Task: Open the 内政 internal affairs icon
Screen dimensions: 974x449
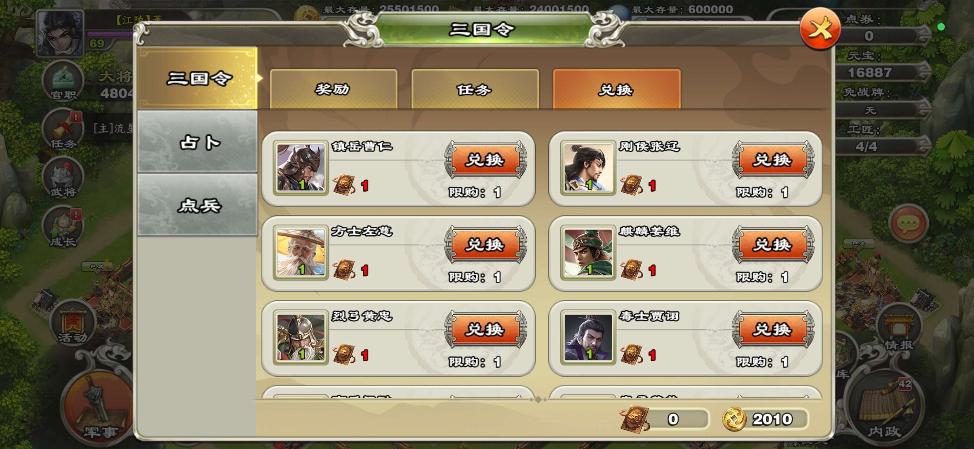Action: point(884,408)
